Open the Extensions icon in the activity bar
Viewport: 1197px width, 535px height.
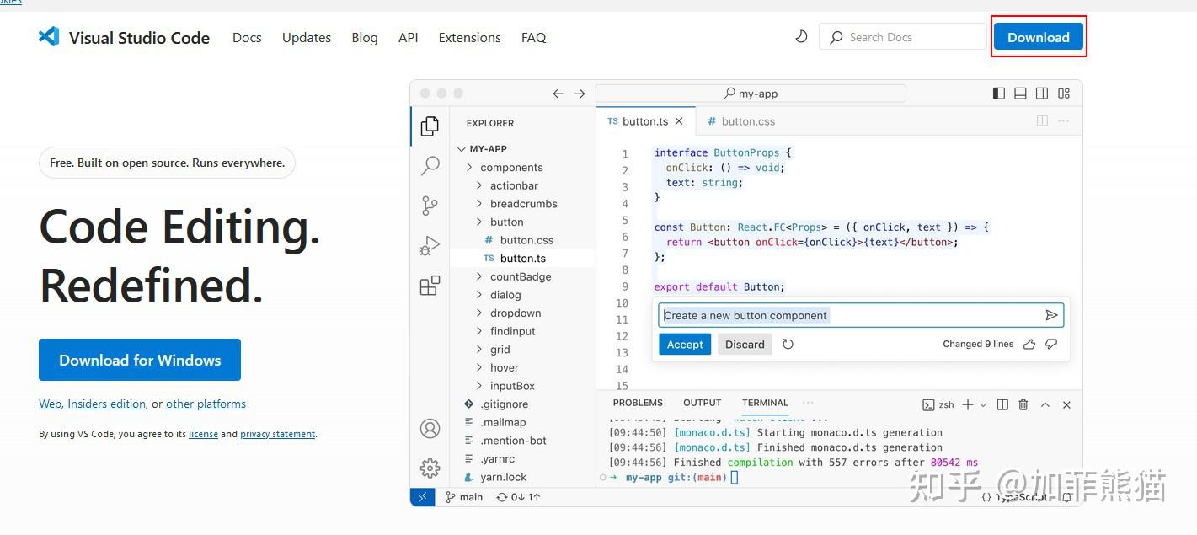coord(430,286)
